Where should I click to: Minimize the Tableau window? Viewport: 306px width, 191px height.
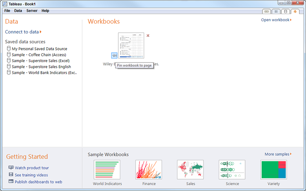pos(281,3)
